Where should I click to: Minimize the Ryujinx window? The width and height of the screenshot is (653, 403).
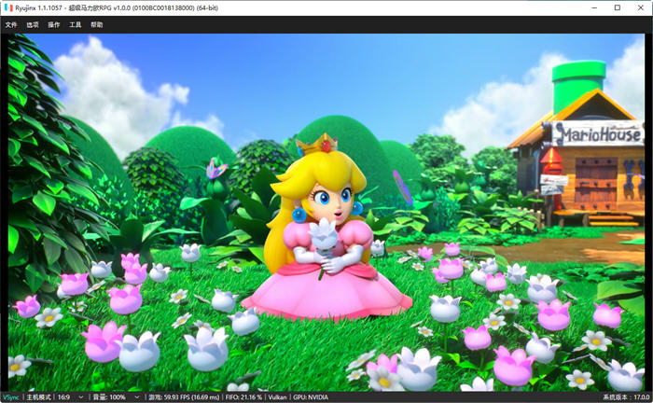click(595, 7)
